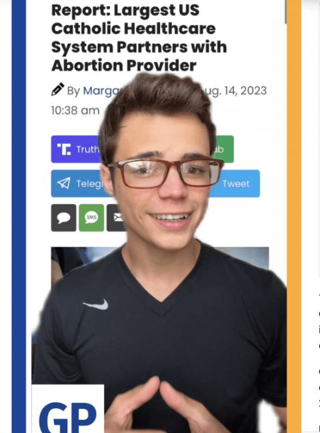This screenshot has width=320, height=433.
Task: Open the author link starting with Marga
Action: [x=101, y=91]
